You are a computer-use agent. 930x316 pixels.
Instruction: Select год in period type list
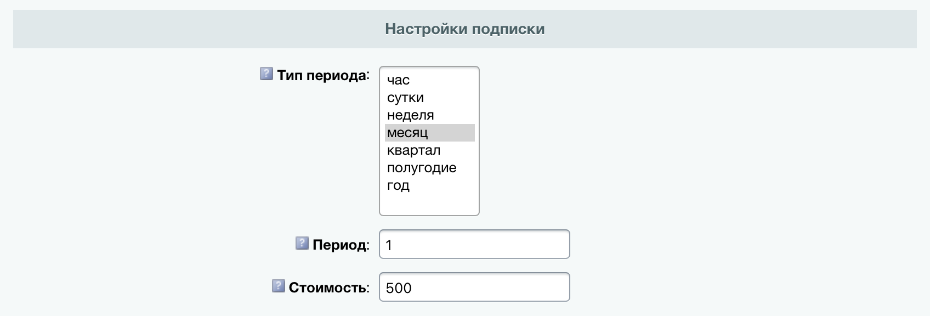point(429,185)
